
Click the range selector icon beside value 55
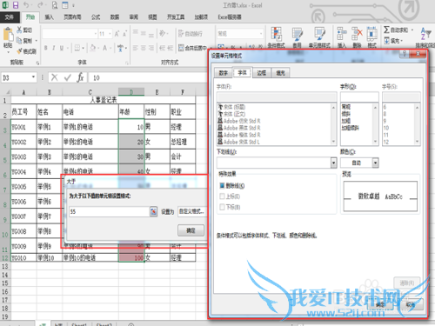tap(153, 211)
